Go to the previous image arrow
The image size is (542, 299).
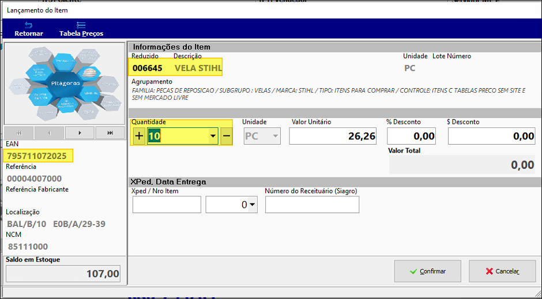coord(49,133)
